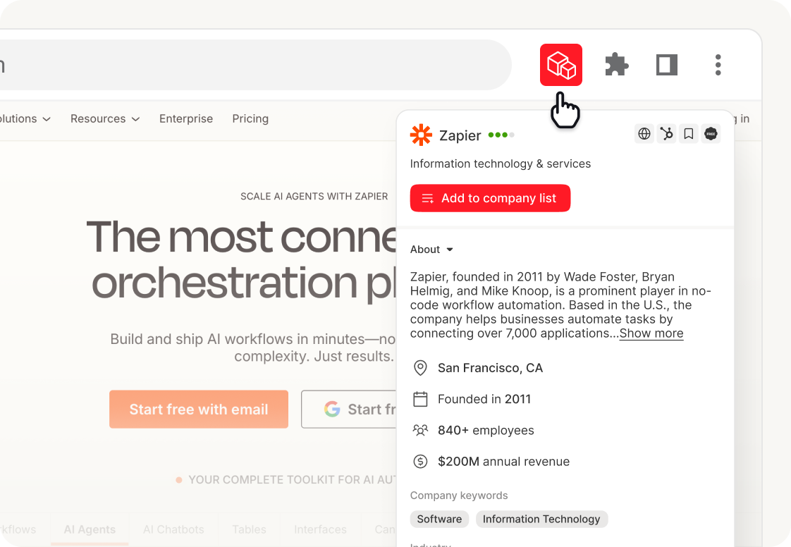Screen dimensions: 791x547
Task: Click the HubSpot integration icon
Action: coord(666,134)
